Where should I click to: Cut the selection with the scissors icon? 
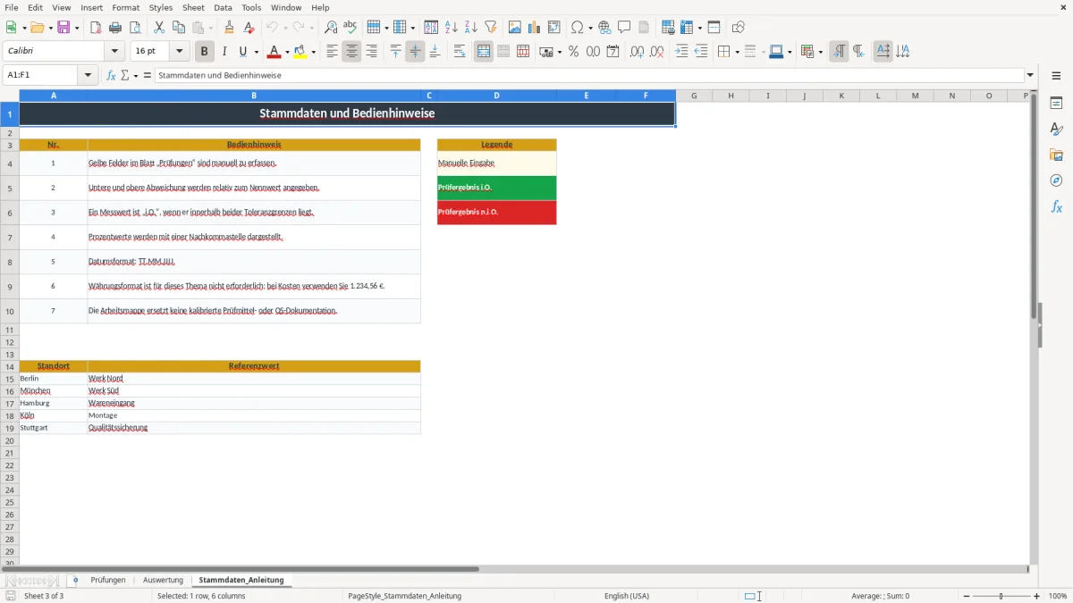tap(159, 28)
